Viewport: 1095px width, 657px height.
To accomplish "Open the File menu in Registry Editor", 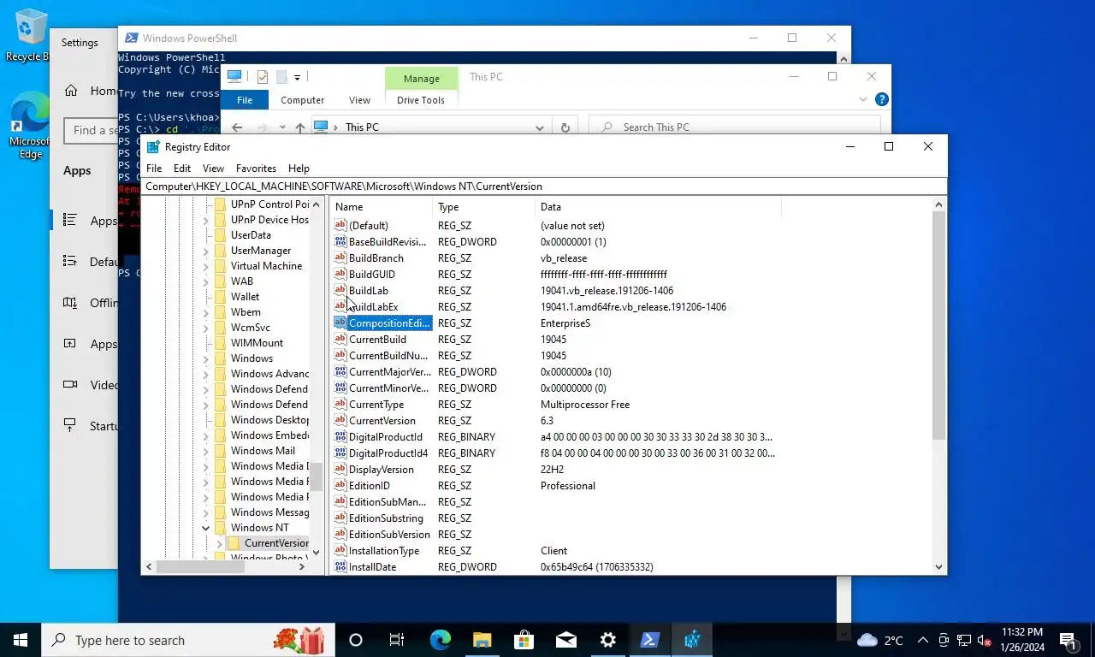I will 154,169.
